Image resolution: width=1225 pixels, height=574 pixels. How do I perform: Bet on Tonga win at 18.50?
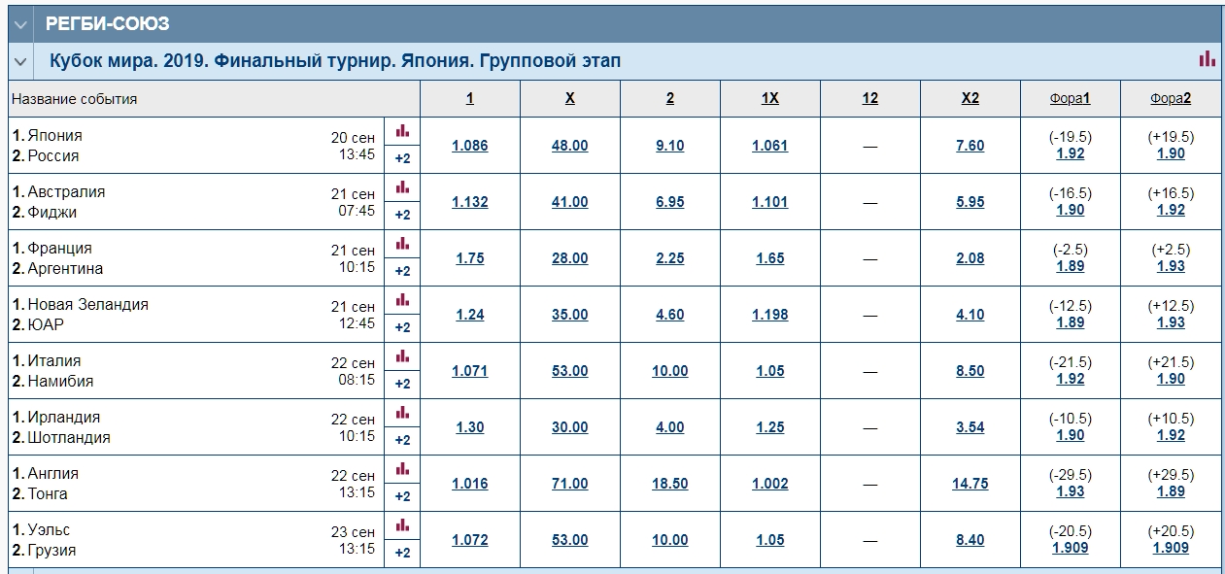670,484
